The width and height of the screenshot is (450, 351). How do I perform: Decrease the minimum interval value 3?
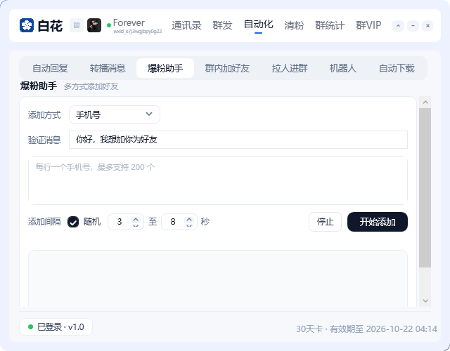point(136,225)
